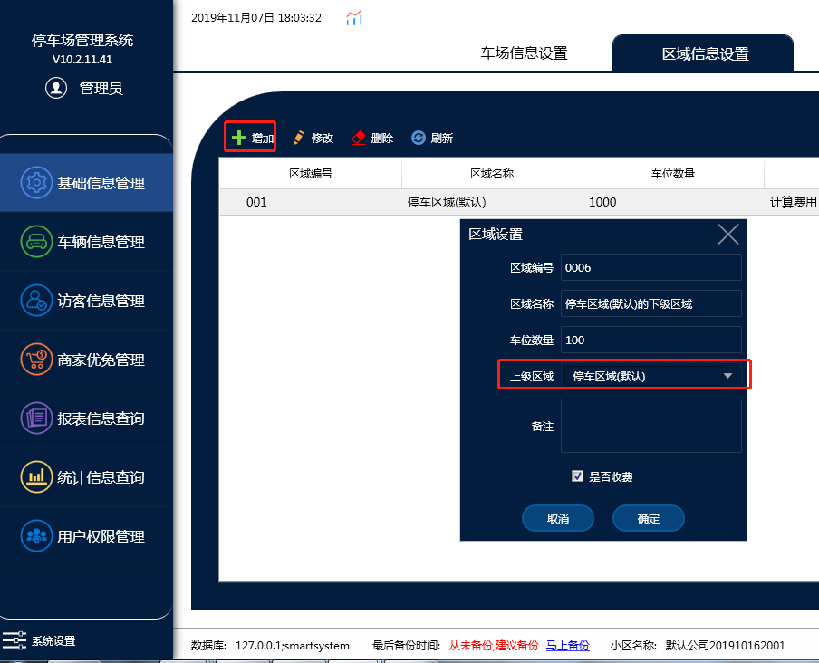Click the 从未备份,建议备份 warning text

(x=494, y=646)
